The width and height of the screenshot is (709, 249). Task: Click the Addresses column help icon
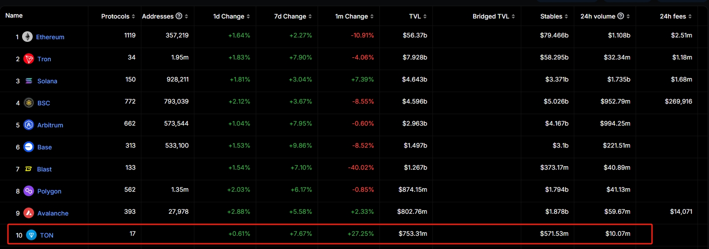pyautogui.click(x=179, y=16)
